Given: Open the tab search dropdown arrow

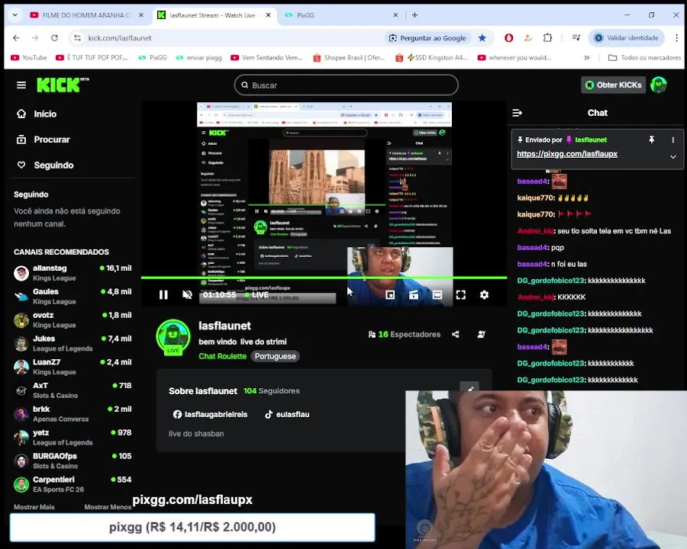Looking at the screenshot, I should click(x=15, y=15).
